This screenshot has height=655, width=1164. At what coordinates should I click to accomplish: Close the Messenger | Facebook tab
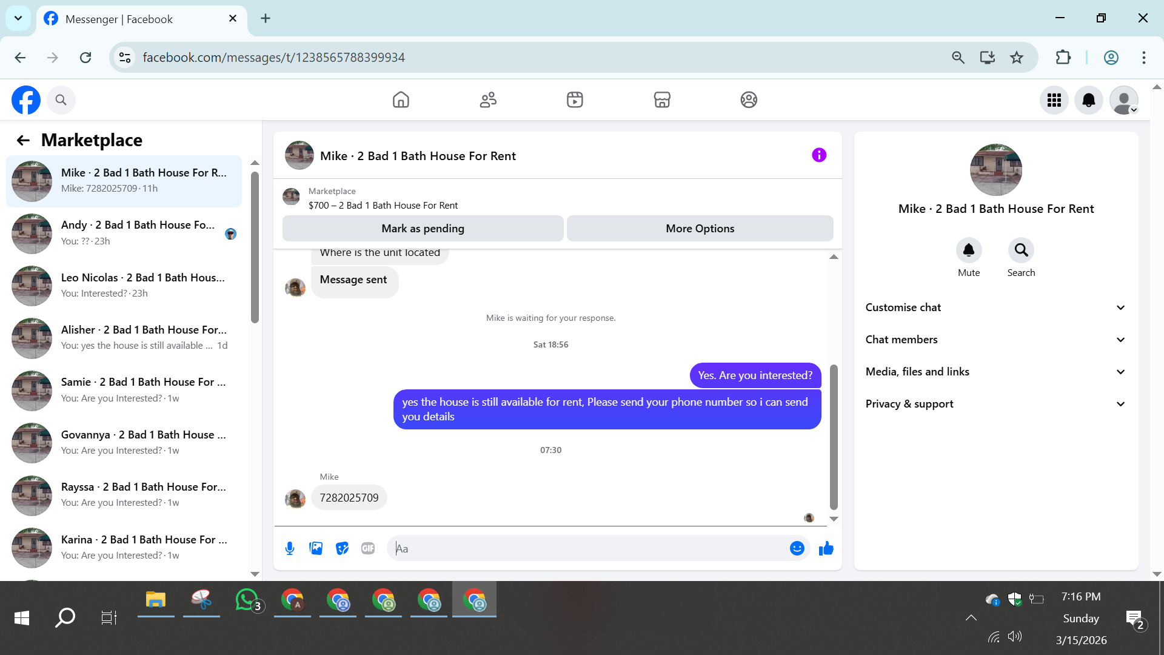point(233,19)
